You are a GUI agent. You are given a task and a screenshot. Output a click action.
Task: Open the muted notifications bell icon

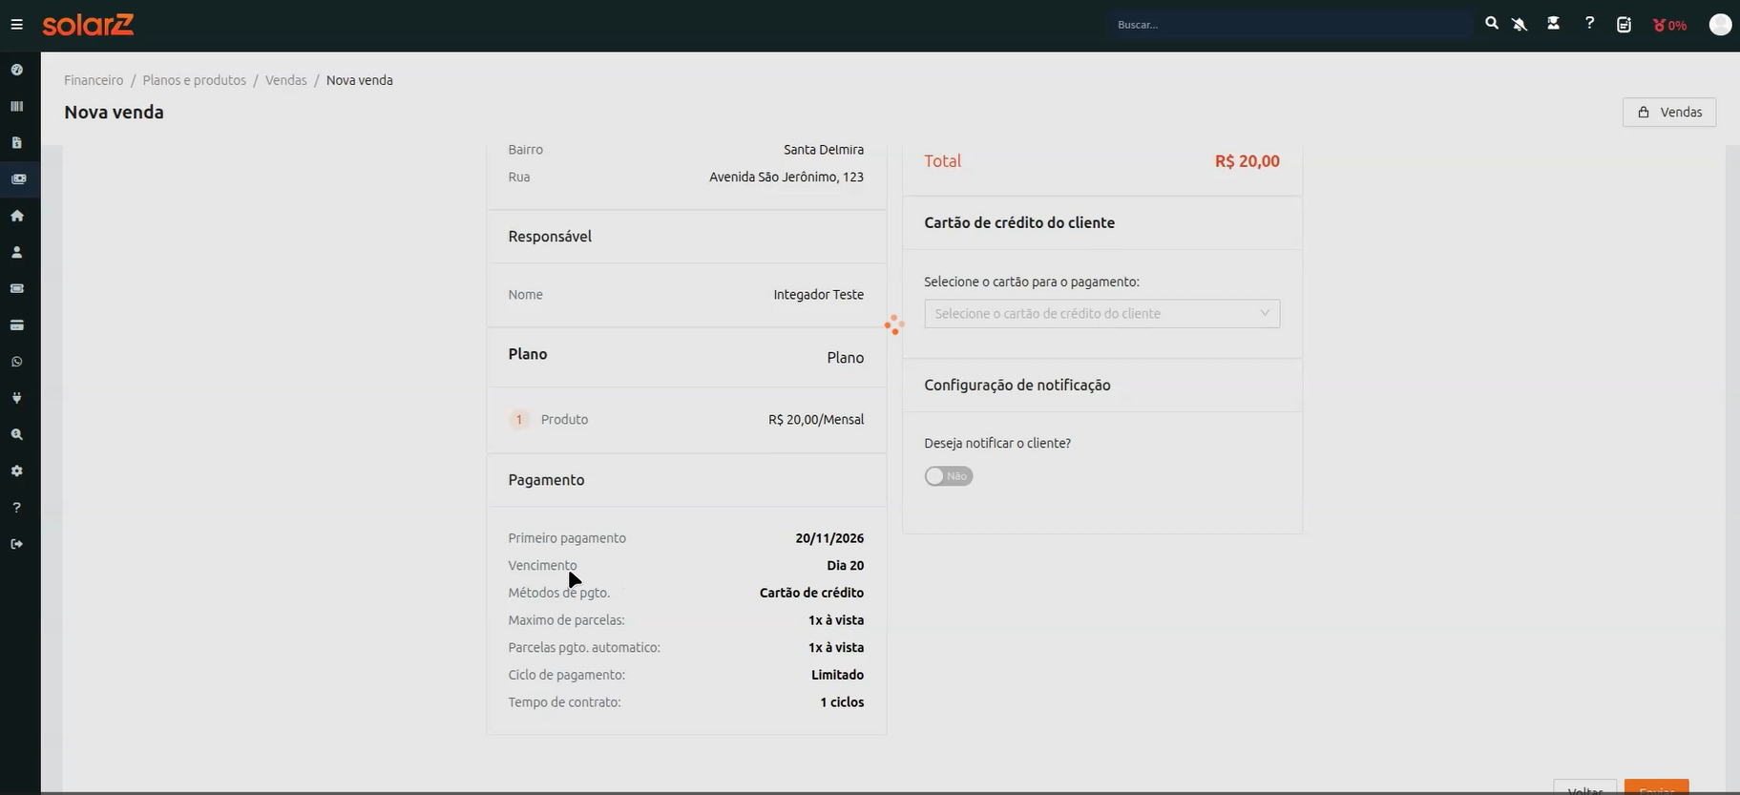tap(1520, 25)
